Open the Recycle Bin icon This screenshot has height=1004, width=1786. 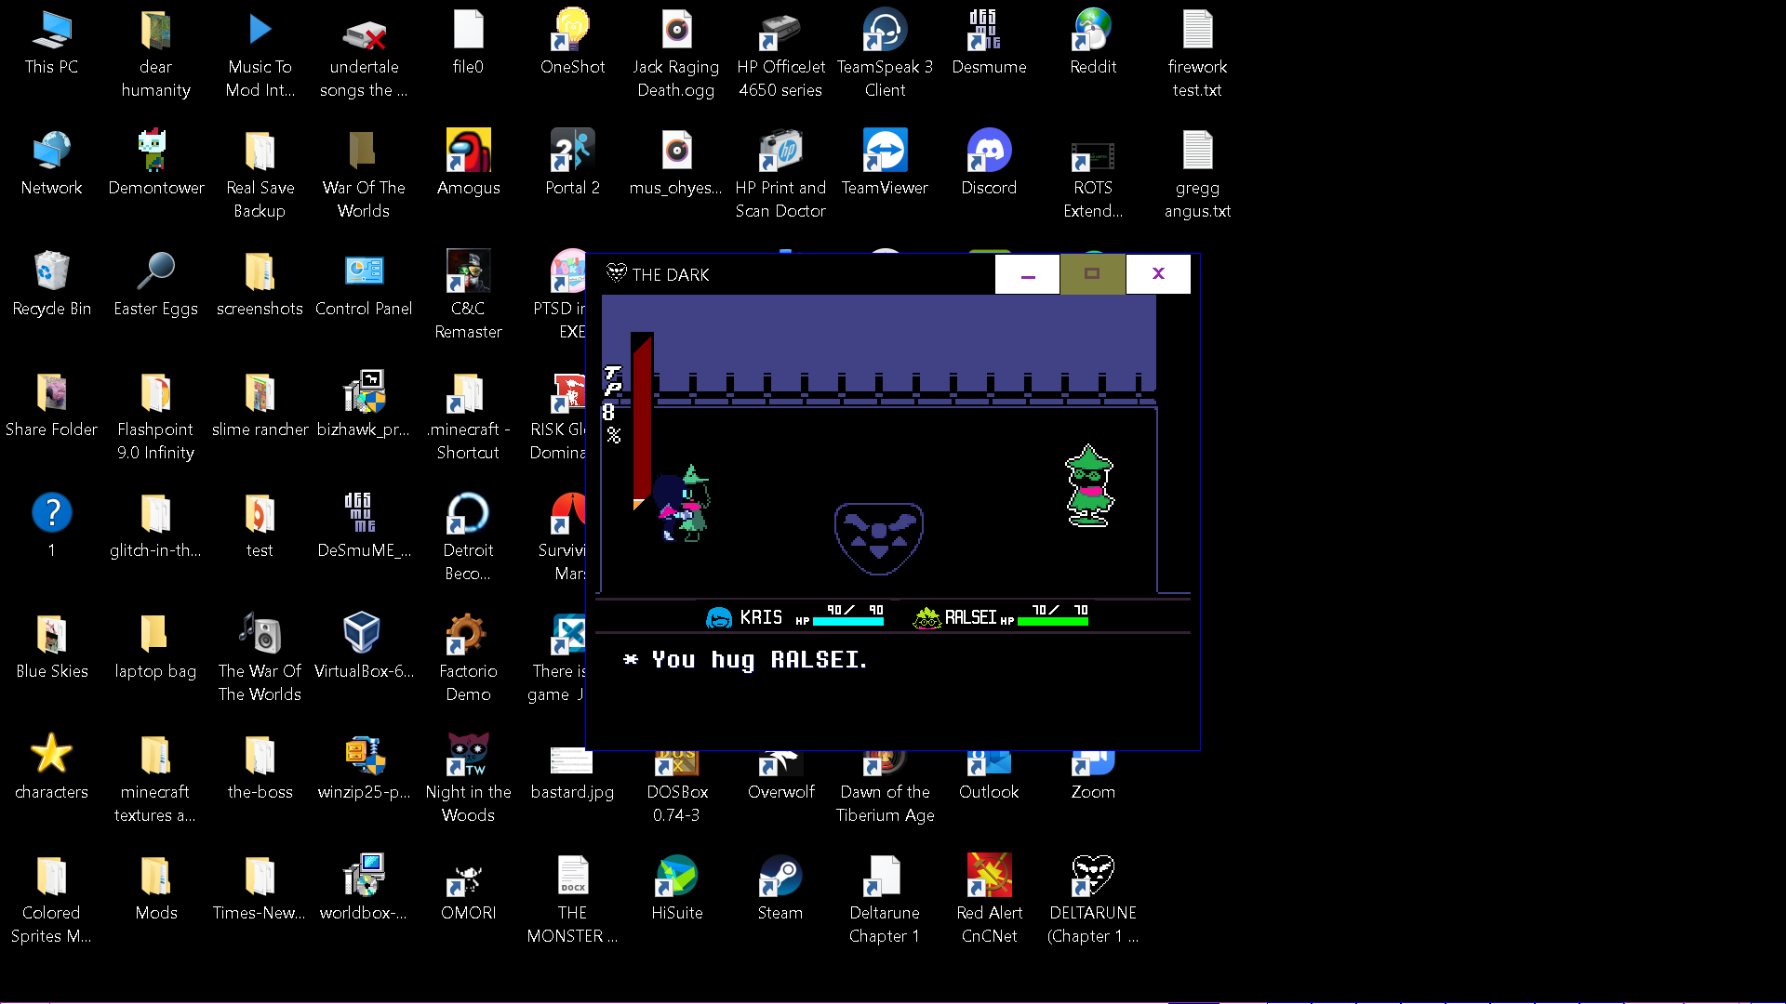tap(51, 272)
